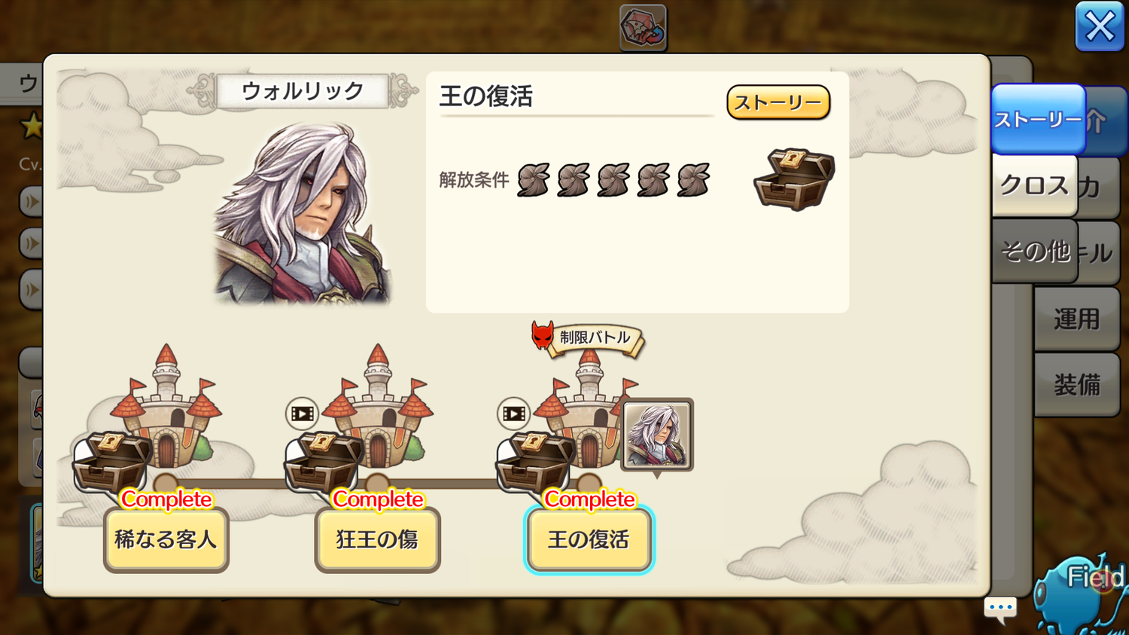The width and height of the screenshot is (1129, 635).
Task: Switch to the その他 tab
Action: (x=1034, y=251)
